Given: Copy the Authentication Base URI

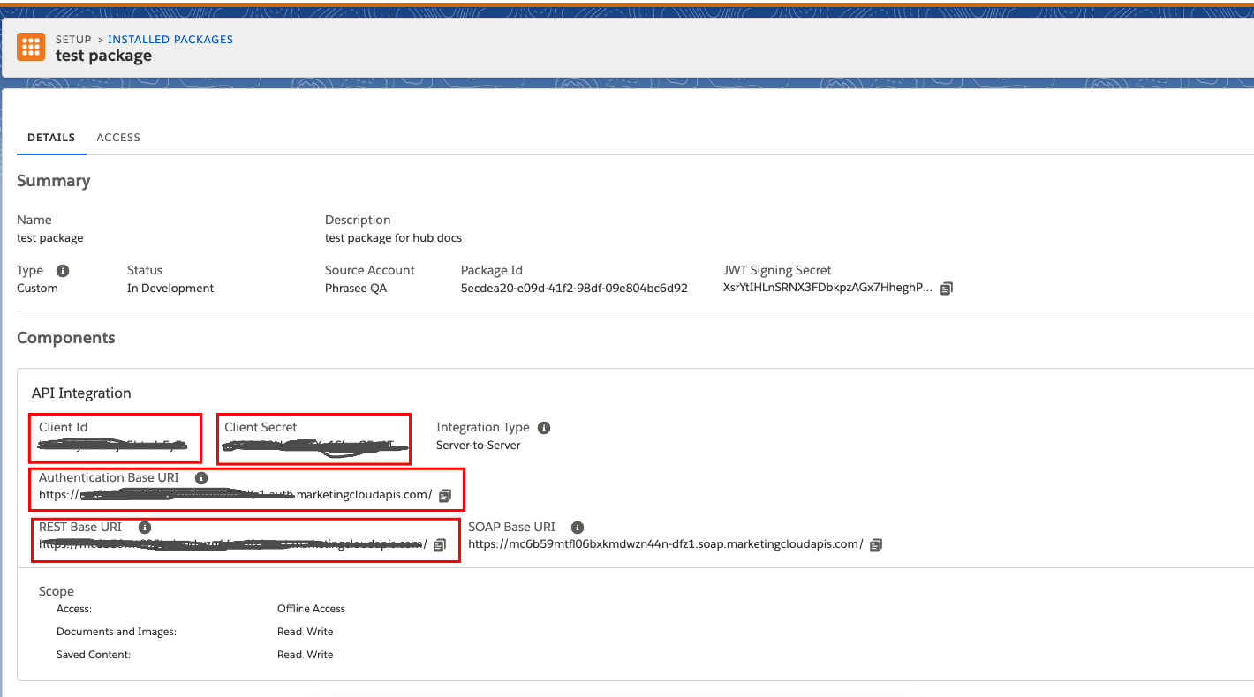Looking at the screenshot, I should (444, 495).
